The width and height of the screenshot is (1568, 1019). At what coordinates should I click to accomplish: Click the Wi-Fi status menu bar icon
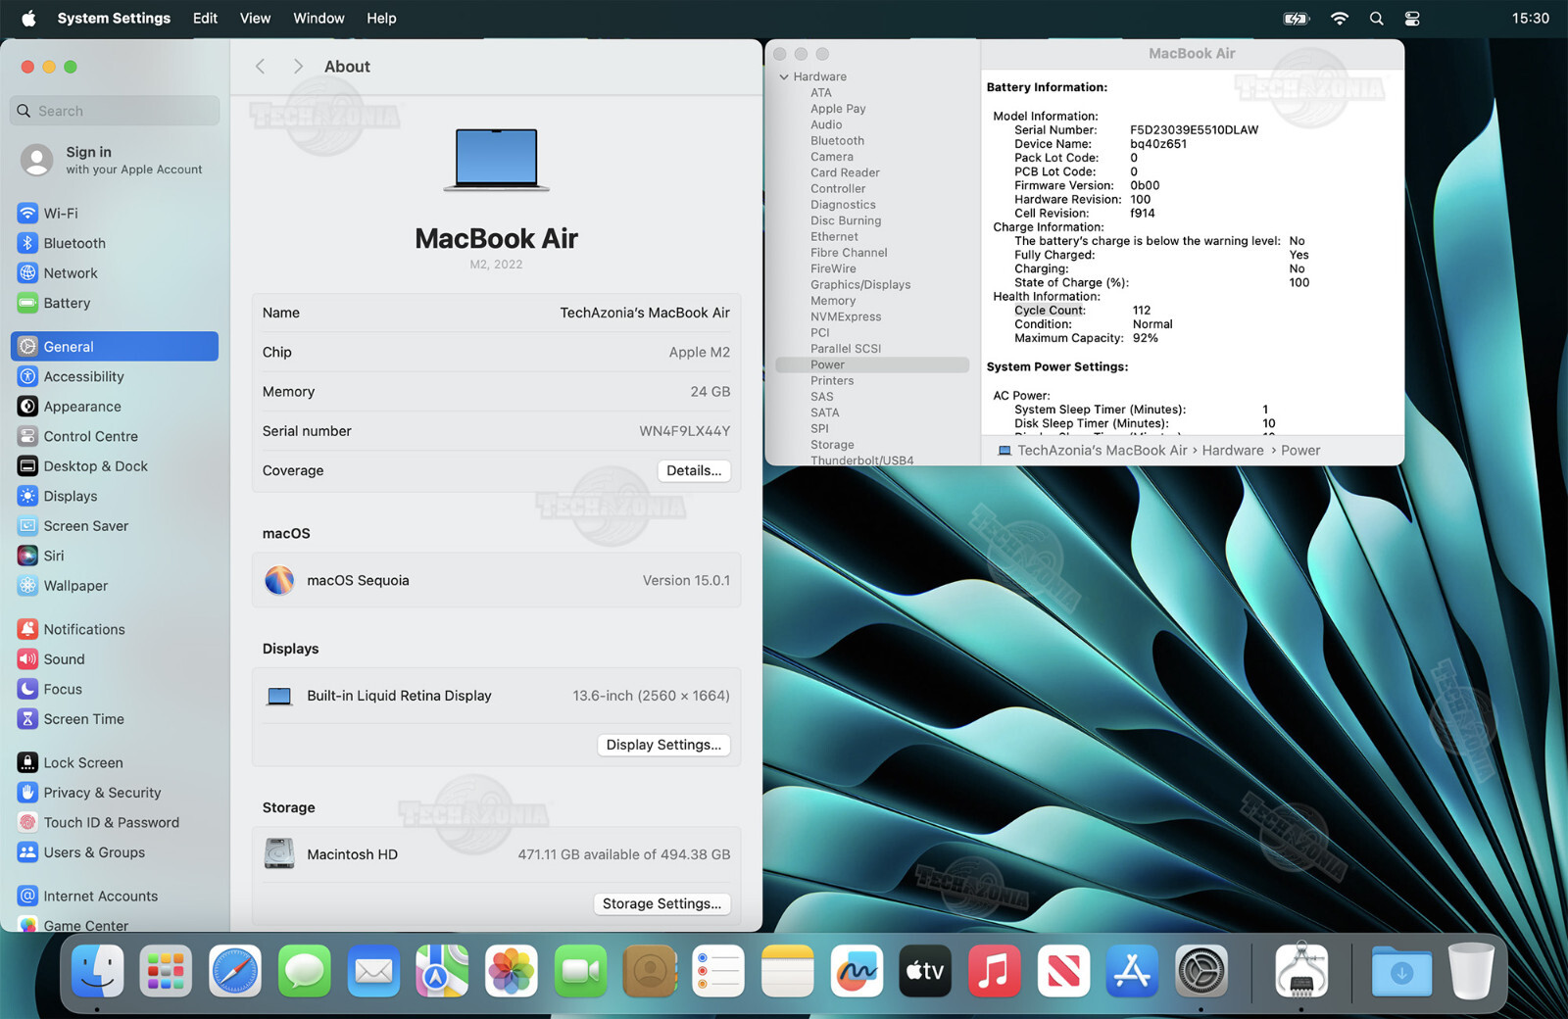click(x=1339, y=18)
